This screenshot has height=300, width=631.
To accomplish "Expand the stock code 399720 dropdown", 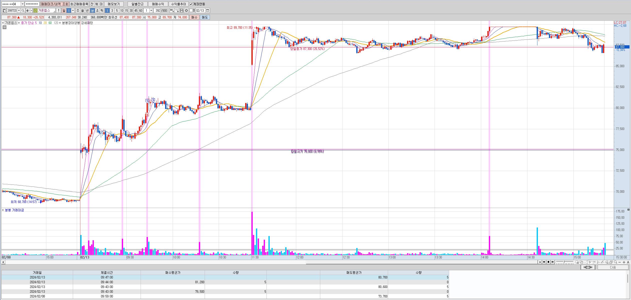I will (19, 10).
